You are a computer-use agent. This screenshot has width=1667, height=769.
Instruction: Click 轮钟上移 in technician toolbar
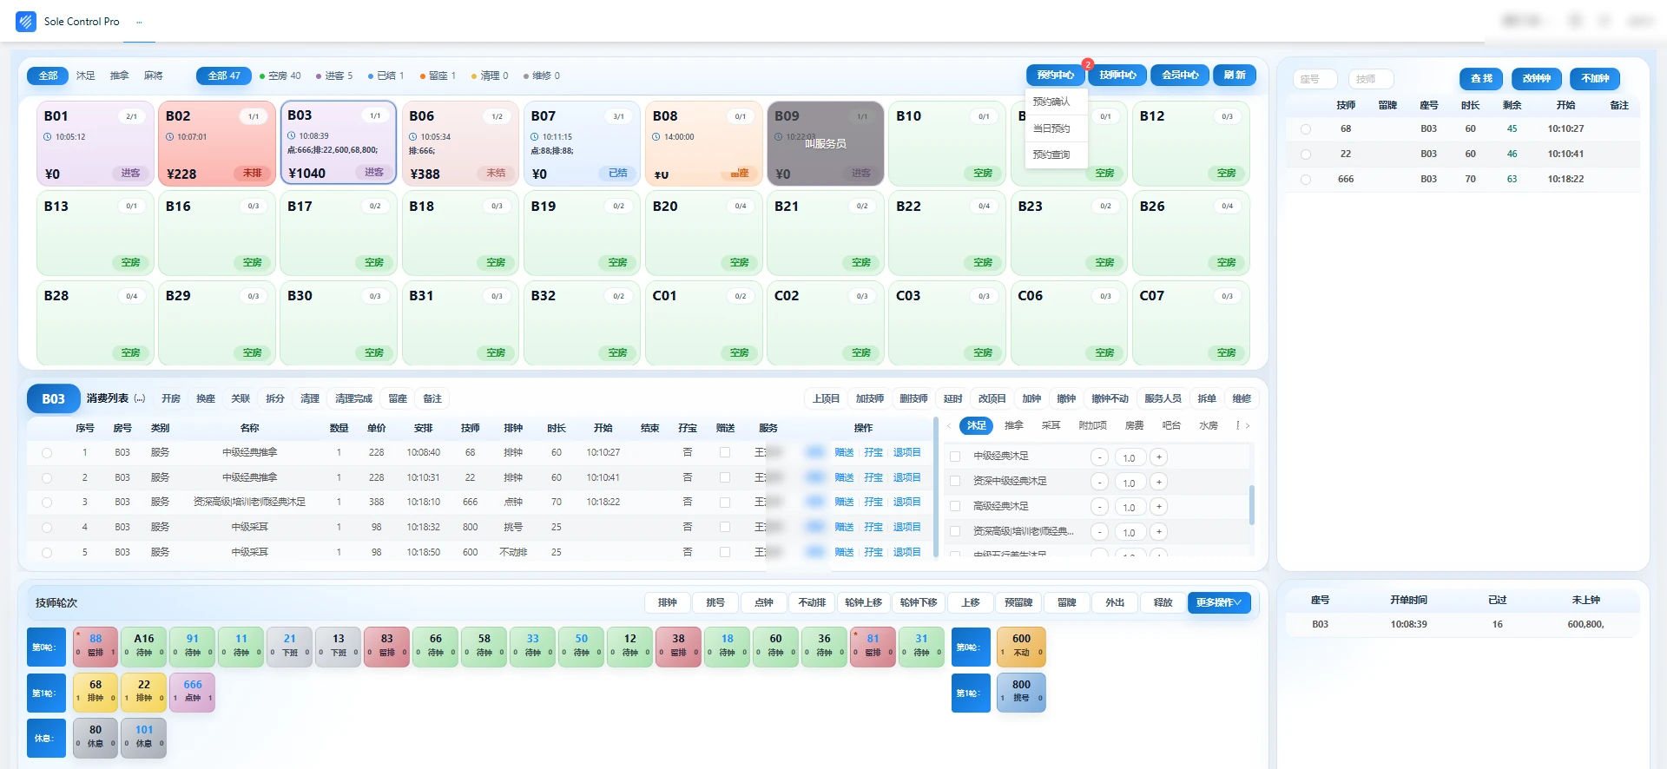(x=864, y=602)
